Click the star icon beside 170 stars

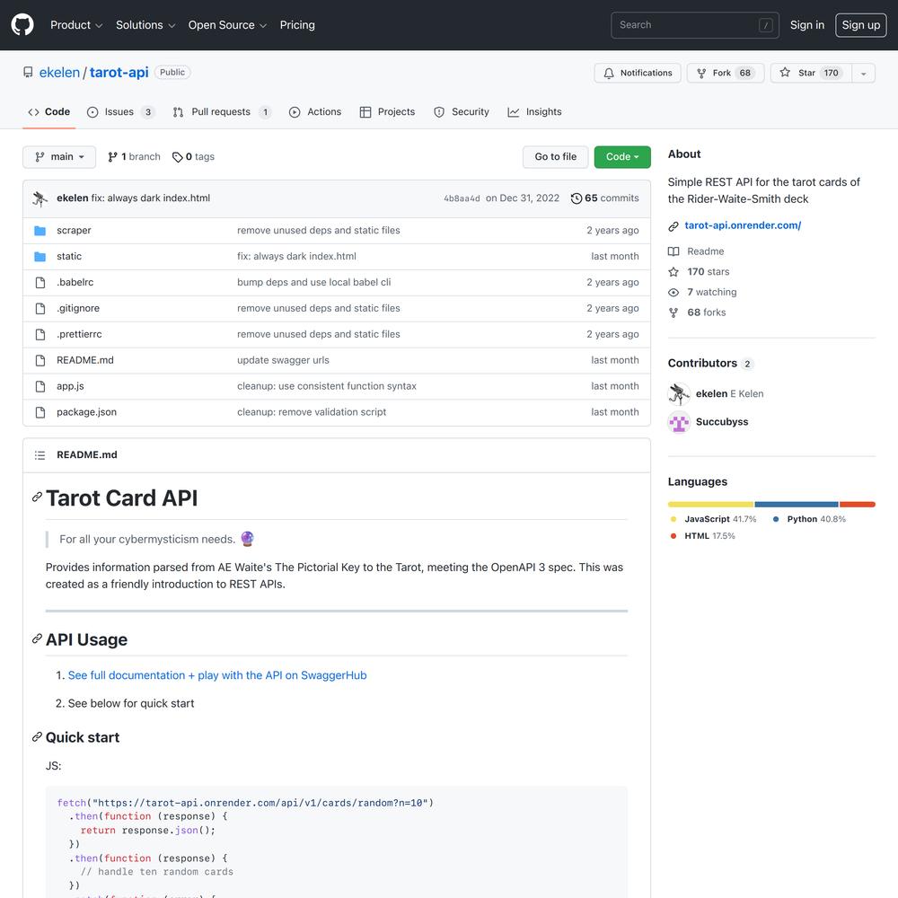(673, 272)
